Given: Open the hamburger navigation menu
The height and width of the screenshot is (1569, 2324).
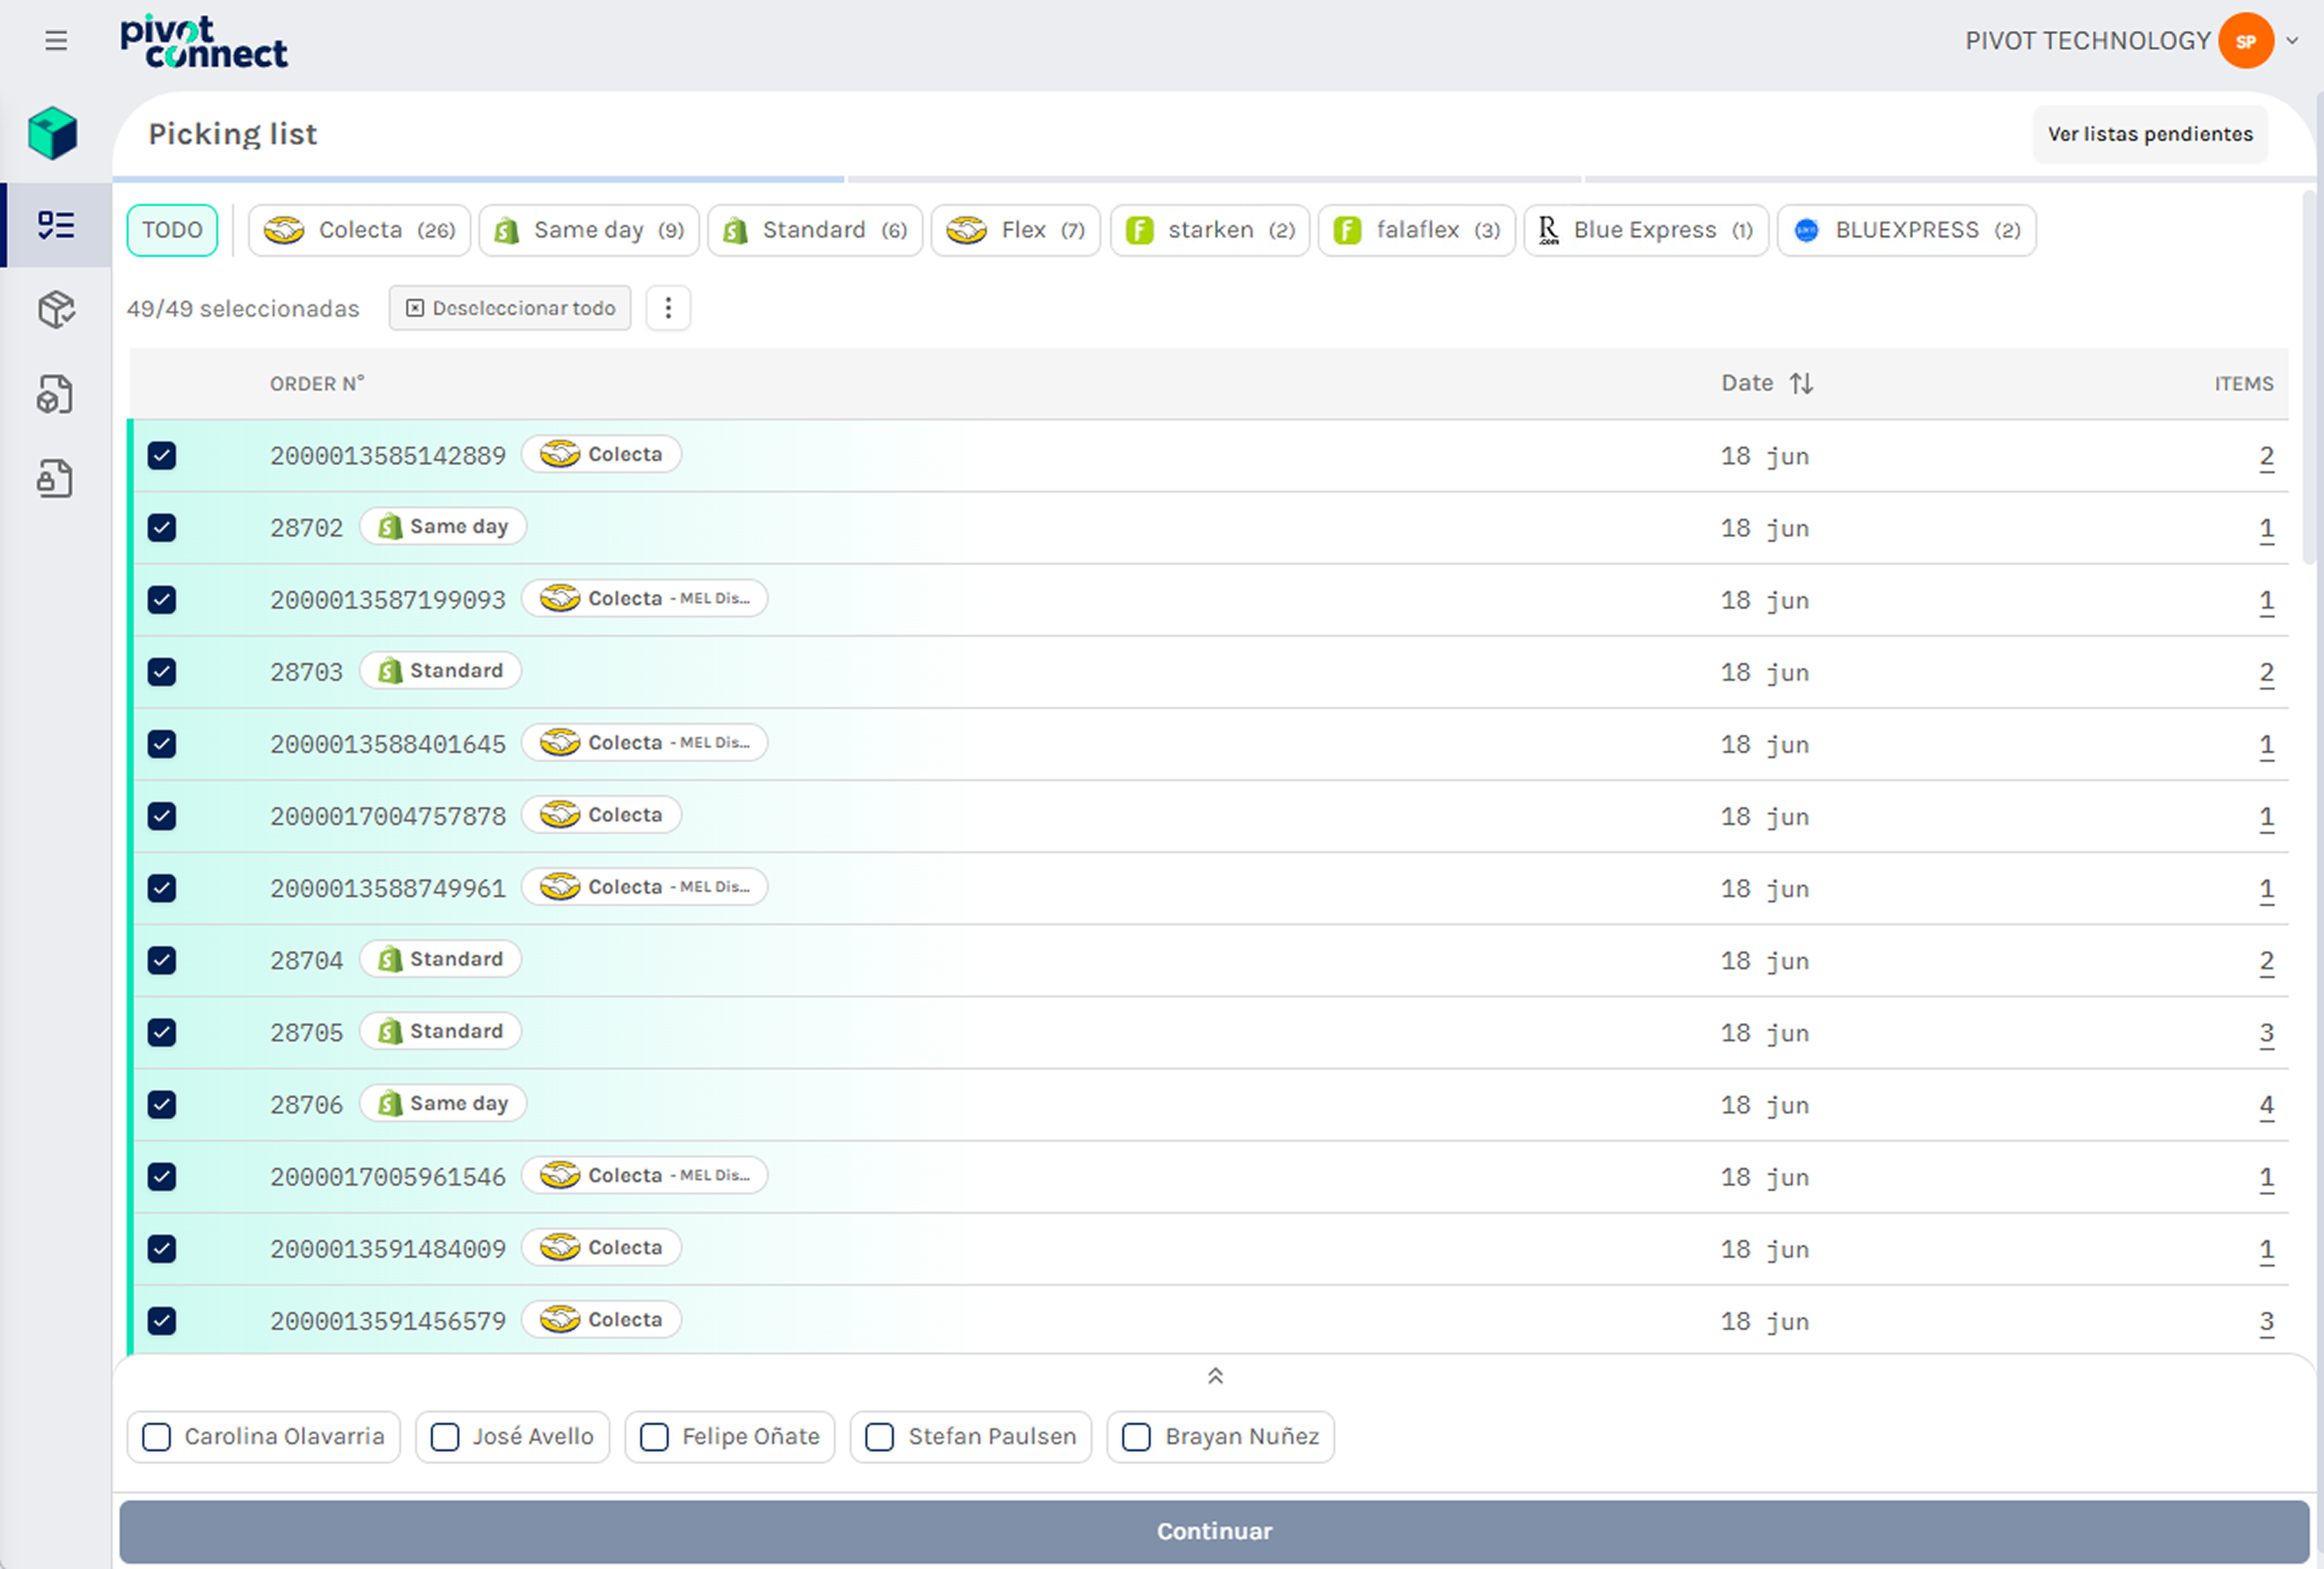Looking at the screenshot, I should tap(56, 41).
